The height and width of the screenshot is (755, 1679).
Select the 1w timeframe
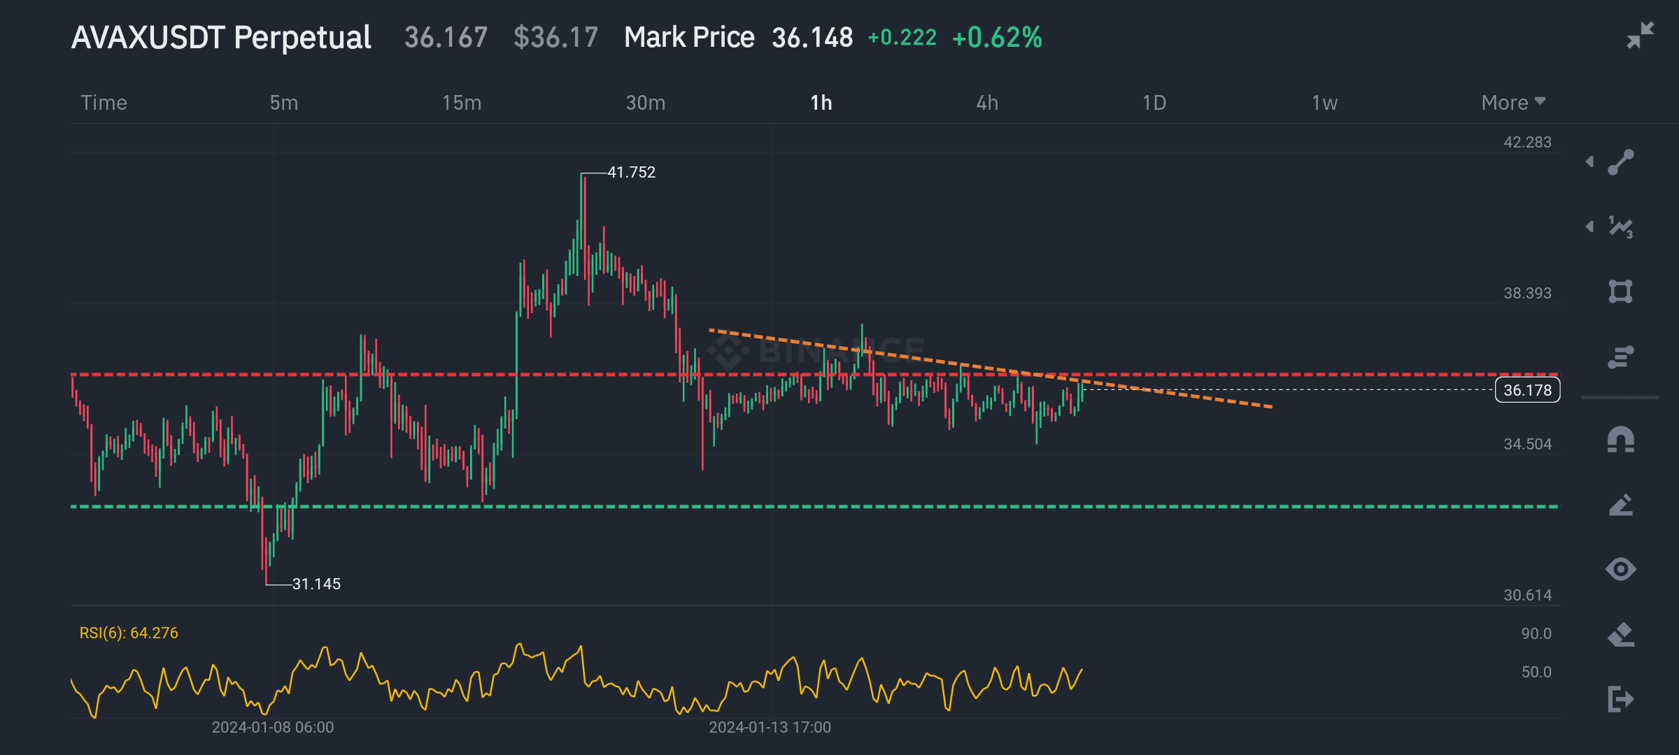pos(1324,102)
